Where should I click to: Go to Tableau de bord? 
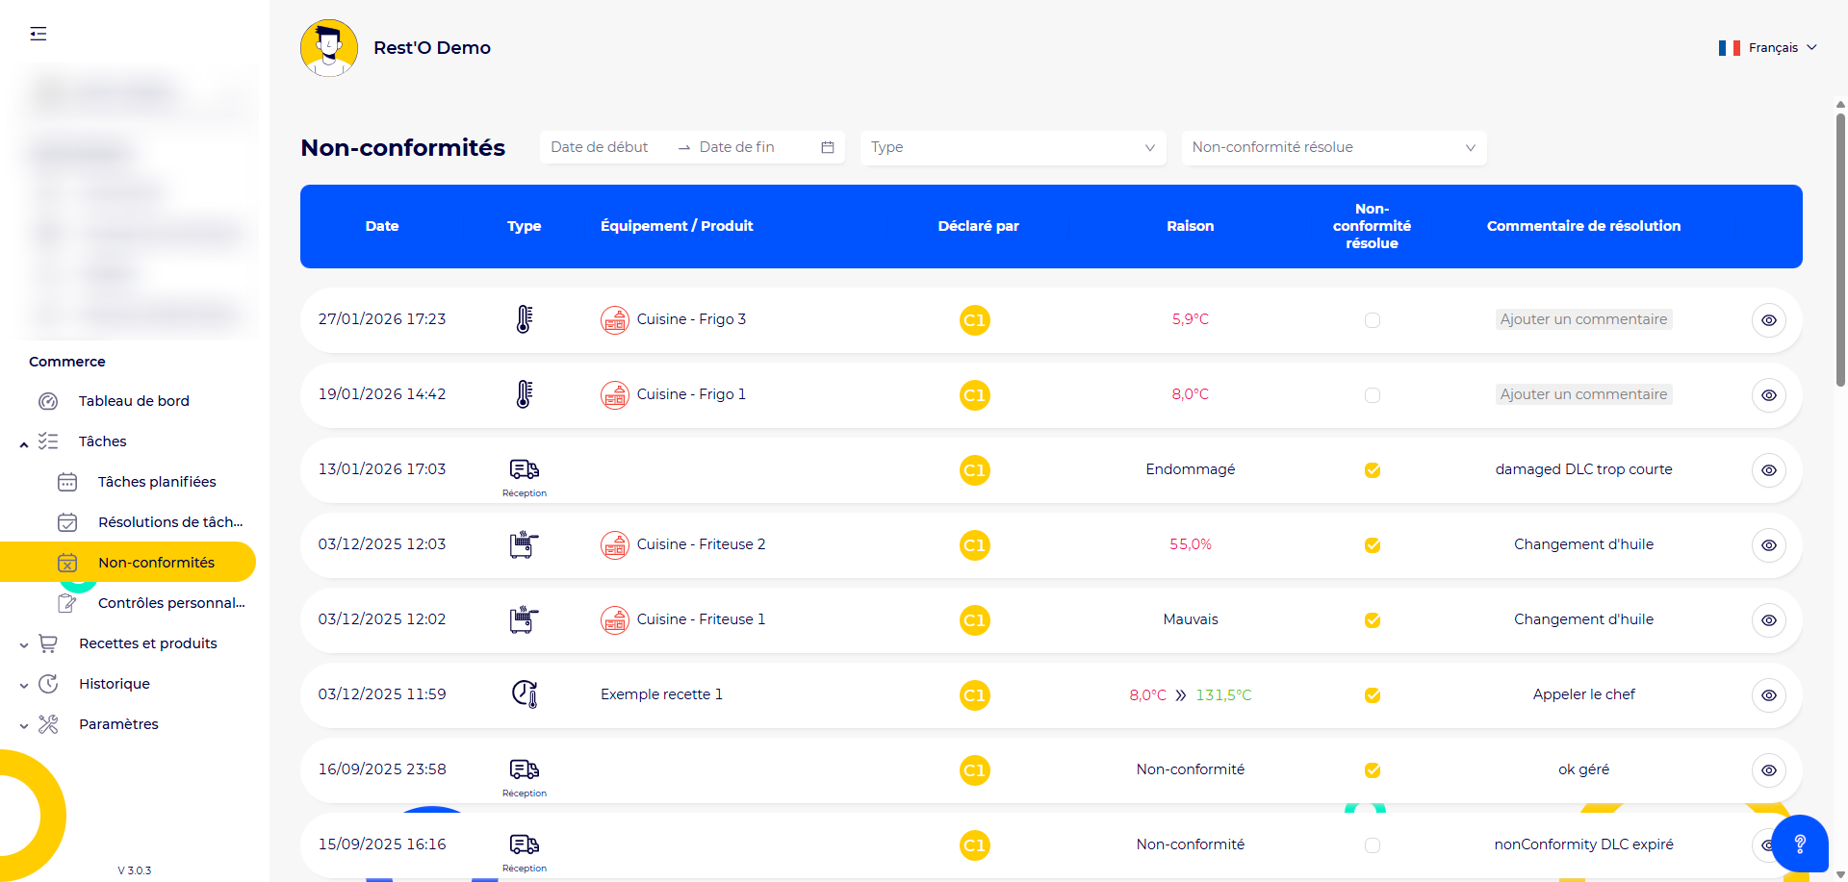coord(134,401)
